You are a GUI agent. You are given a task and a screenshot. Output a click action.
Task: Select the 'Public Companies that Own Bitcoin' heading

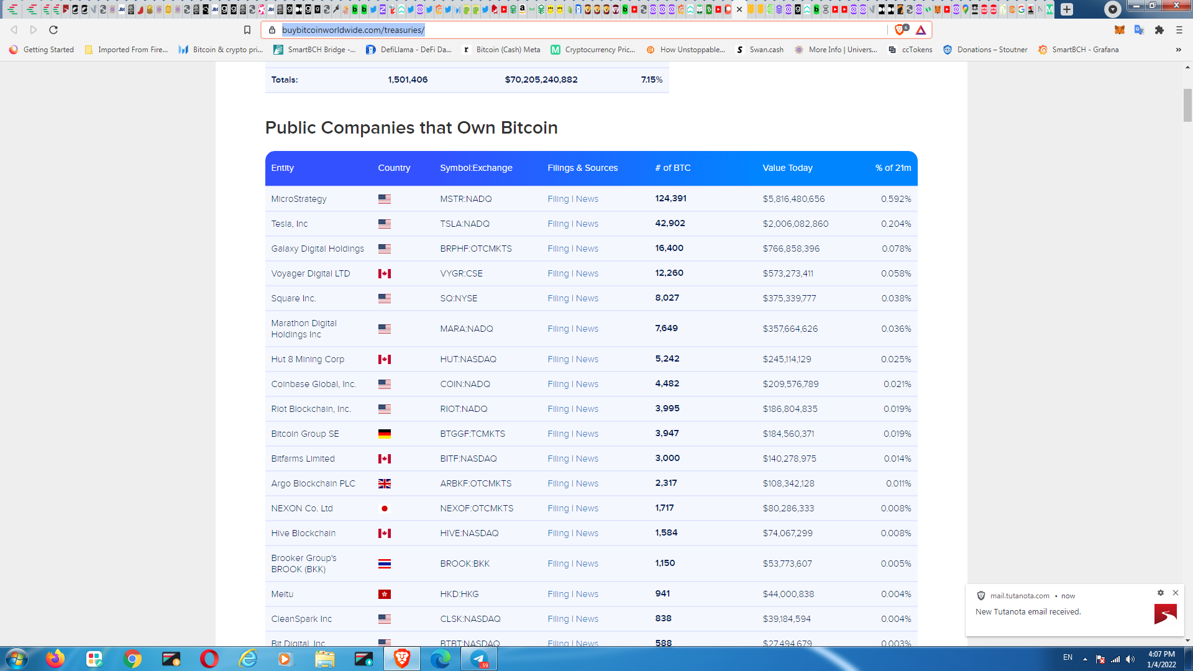click(411, 127)
